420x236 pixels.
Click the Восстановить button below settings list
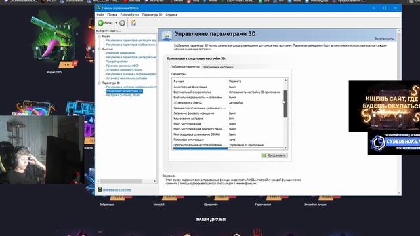274,155
